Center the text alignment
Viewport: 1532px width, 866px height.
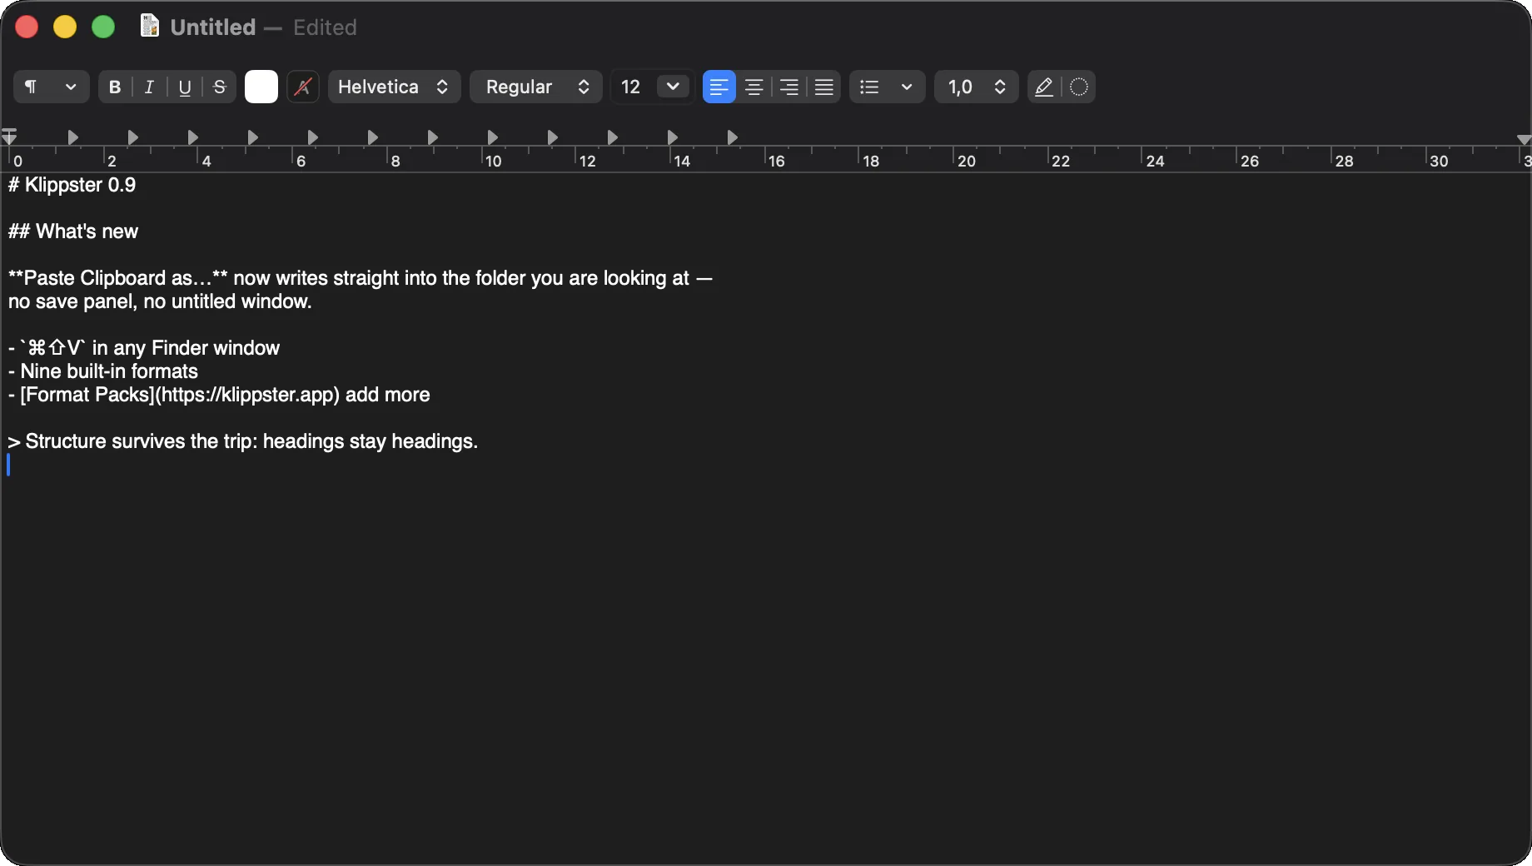point(754,87)
